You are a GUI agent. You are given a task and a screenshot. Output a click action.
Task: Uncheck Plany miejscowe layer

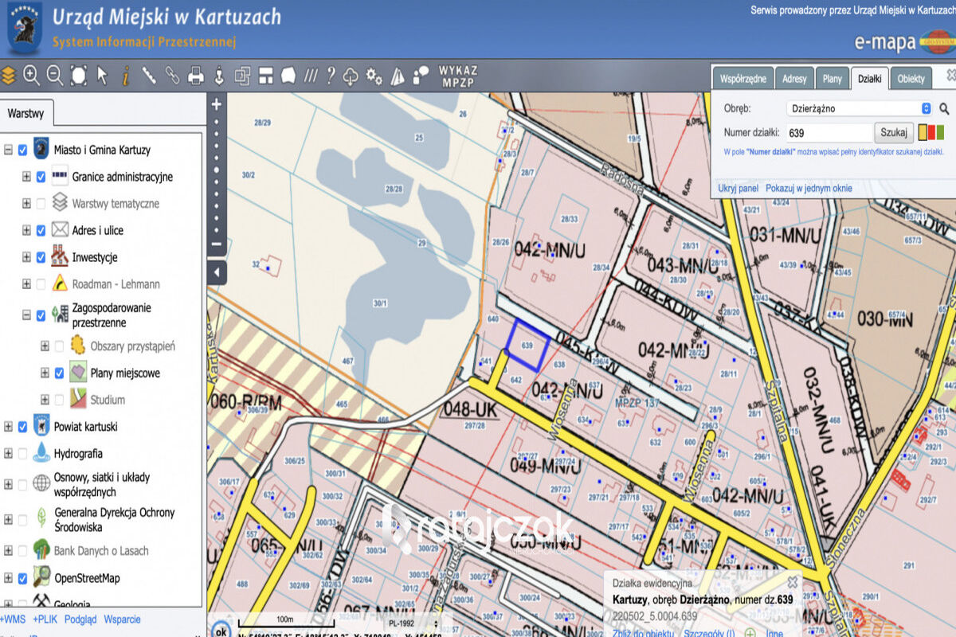pos(59,373)
